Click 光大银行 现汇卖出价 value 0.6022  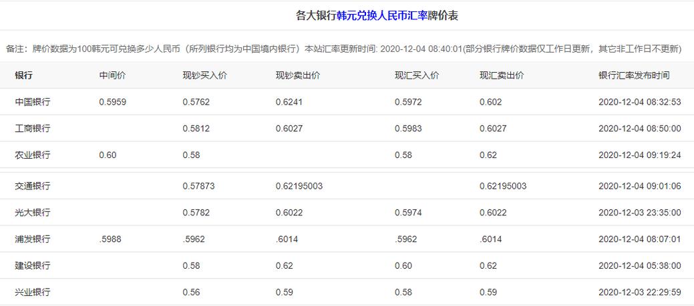click(x=493, y=213)
